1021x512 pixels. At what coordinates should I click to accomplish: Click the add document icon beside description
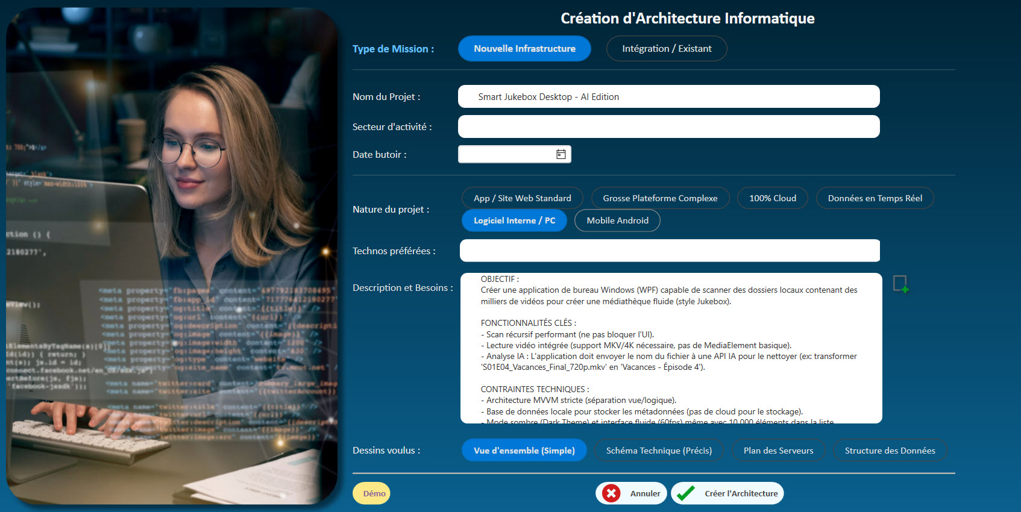(900, 284)
